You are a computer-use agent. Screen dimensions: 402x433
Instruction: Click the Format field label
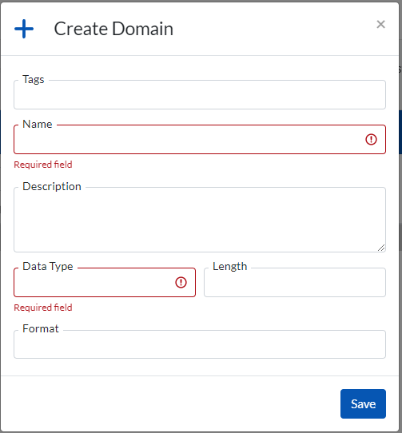tap(41, 328)
